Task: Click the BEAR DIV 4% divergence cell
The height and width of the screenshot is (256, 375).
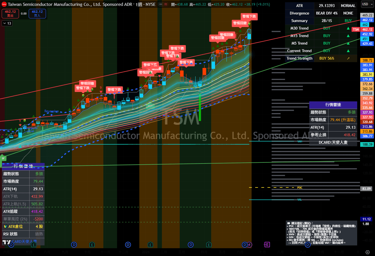Action: 327,13
